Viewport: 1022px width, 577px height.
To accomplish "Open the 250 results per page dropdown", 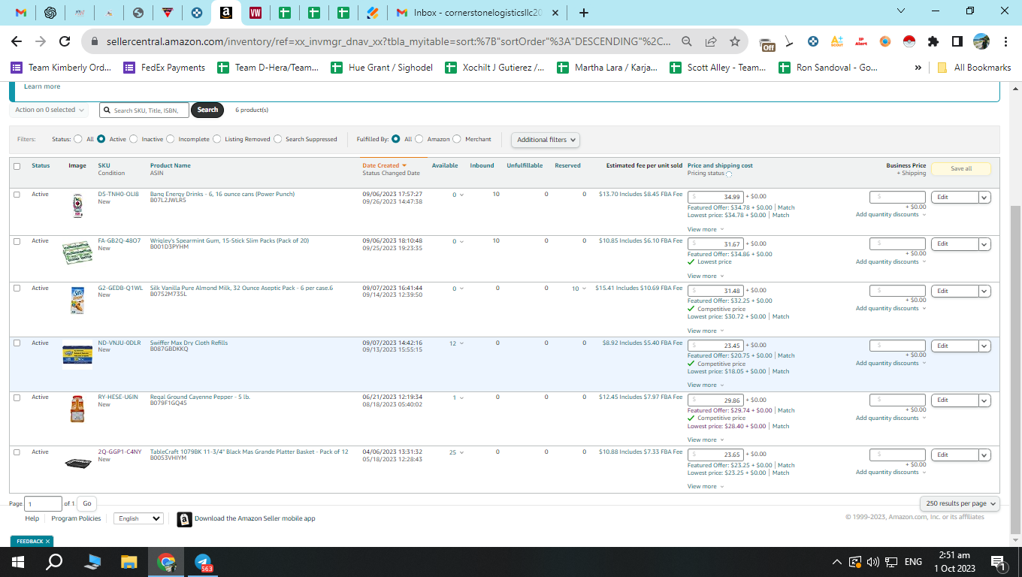I will [960, 503].
